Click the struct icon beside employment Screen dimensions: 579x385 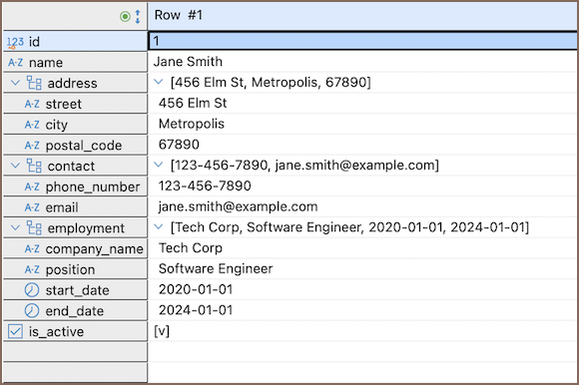(x=34, y=227)
